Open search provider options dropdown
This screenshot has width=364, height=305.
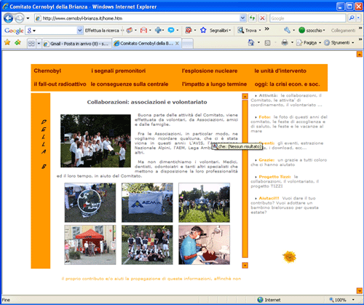coord(358,18)
